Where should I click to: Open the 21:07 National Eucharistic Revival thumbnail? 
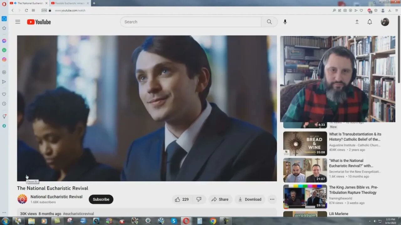(x=305, y=170)
